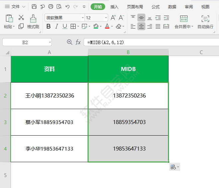Image resolution: width=219 pixels, height=188 pixels.
Task: Switch to the 视图 tab
Action: tap(205, 7)
